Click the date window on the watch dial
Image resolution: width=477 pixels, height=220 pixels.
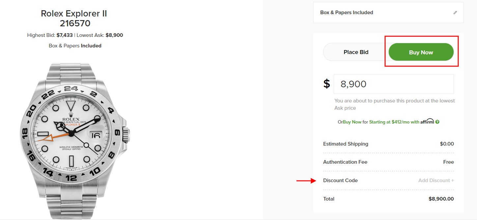coord(96,135)
